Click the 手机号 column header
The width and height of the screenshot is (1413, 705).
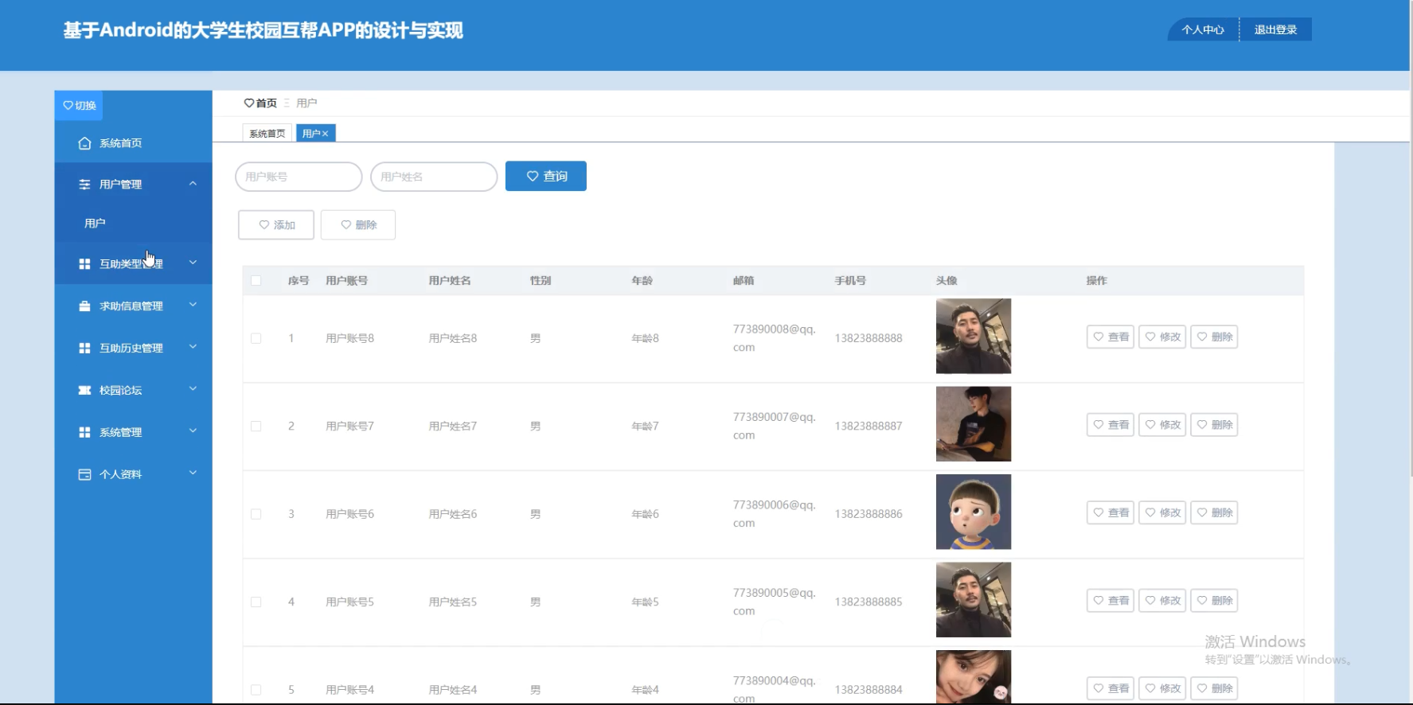pos(850,280)
